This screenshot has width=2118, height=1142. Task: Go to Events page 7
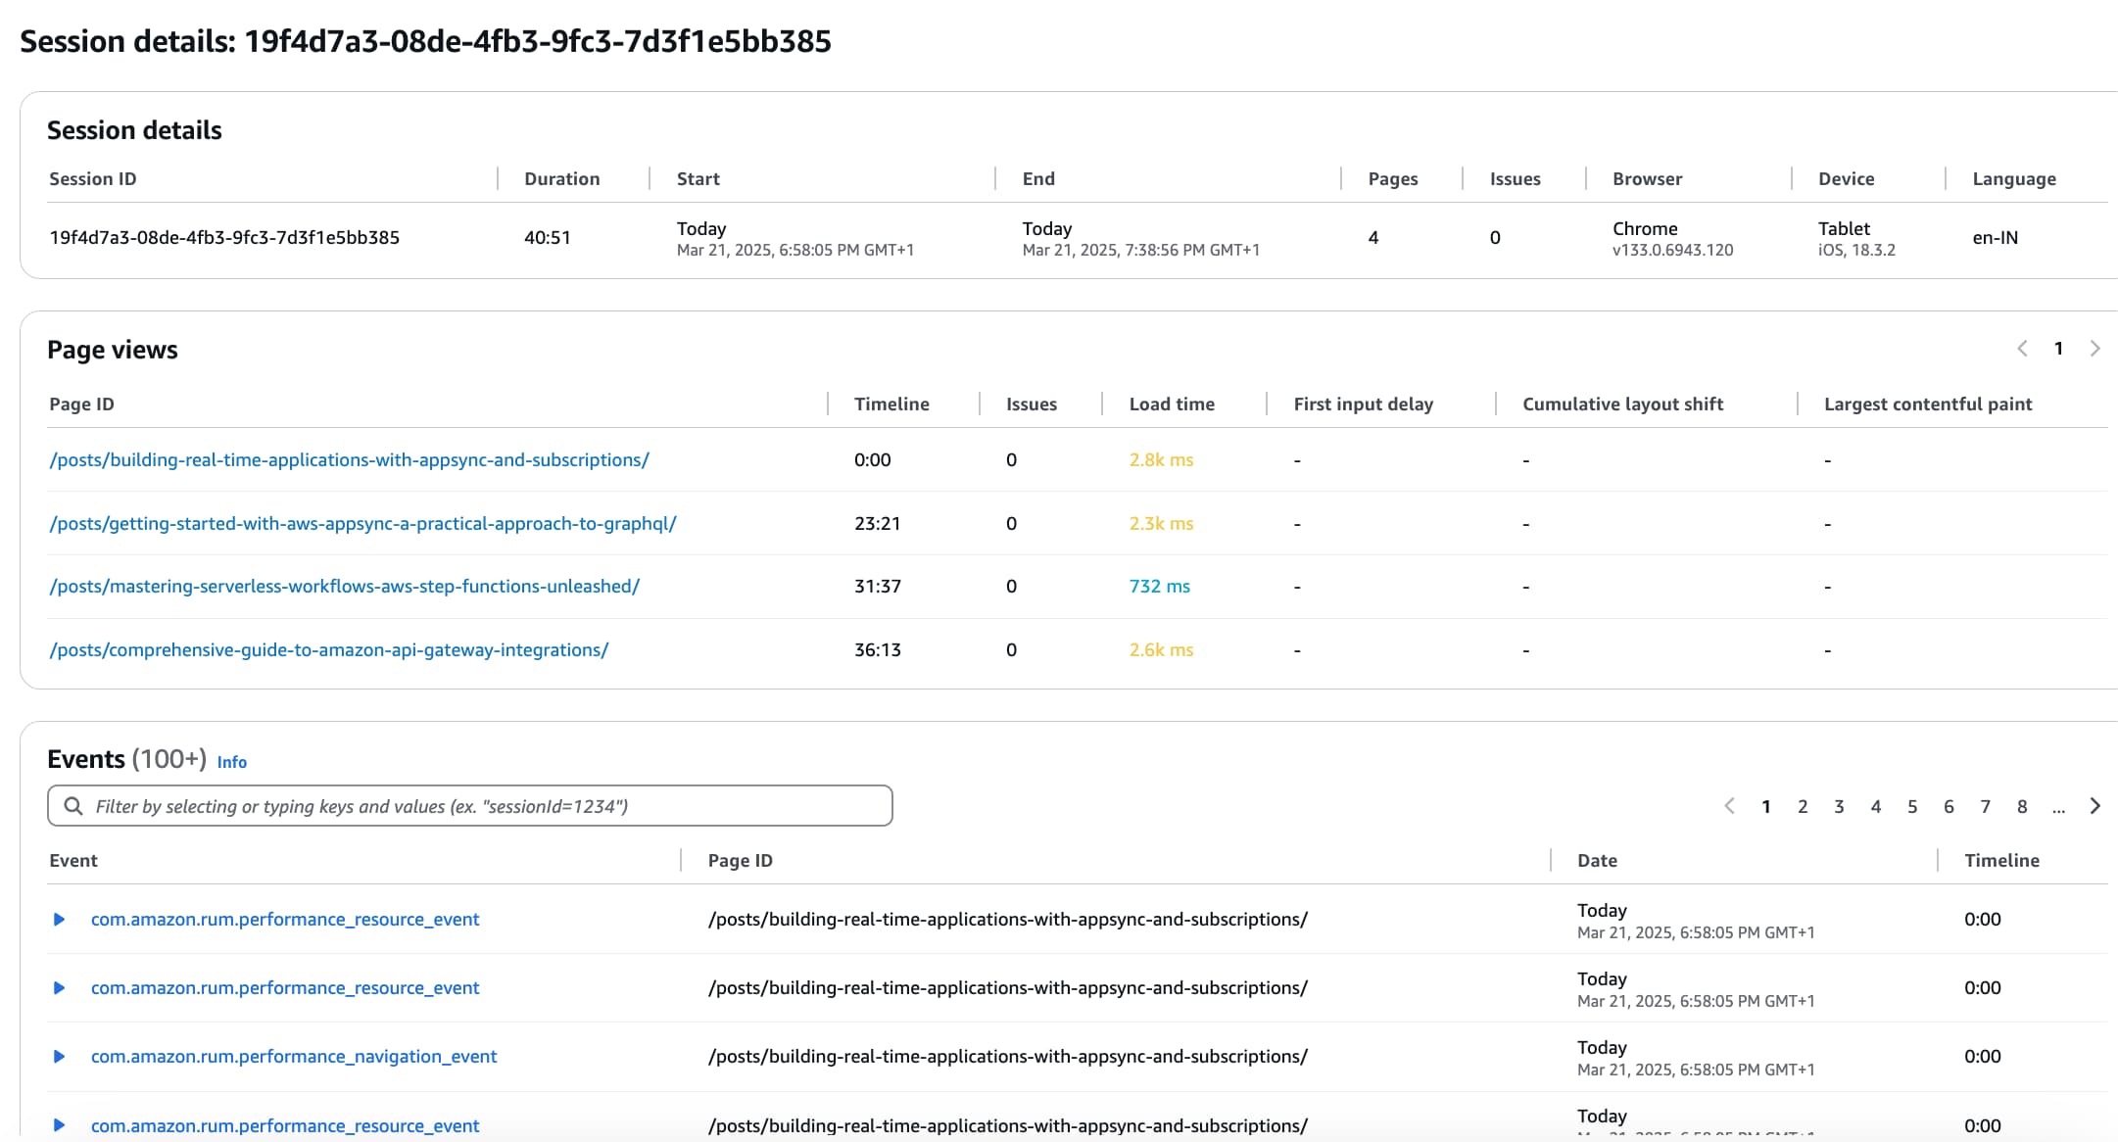(1986, 807)
